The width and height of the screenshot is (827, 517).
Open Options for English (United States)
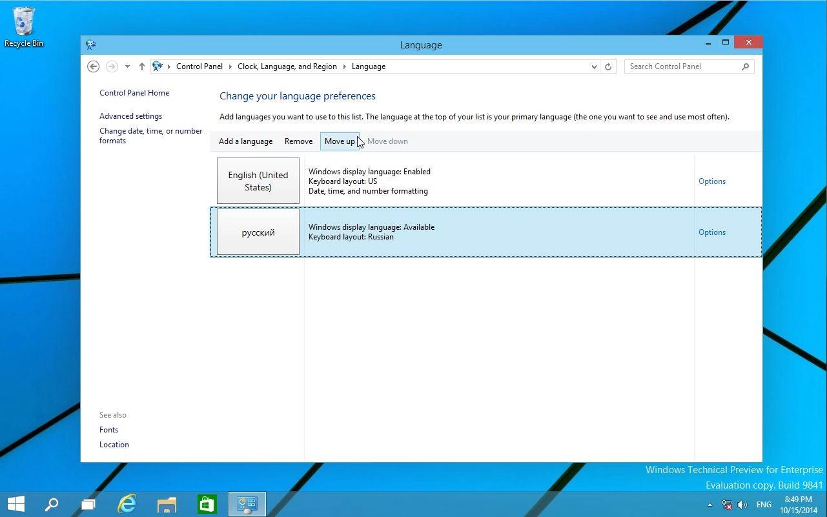[712, 181]
